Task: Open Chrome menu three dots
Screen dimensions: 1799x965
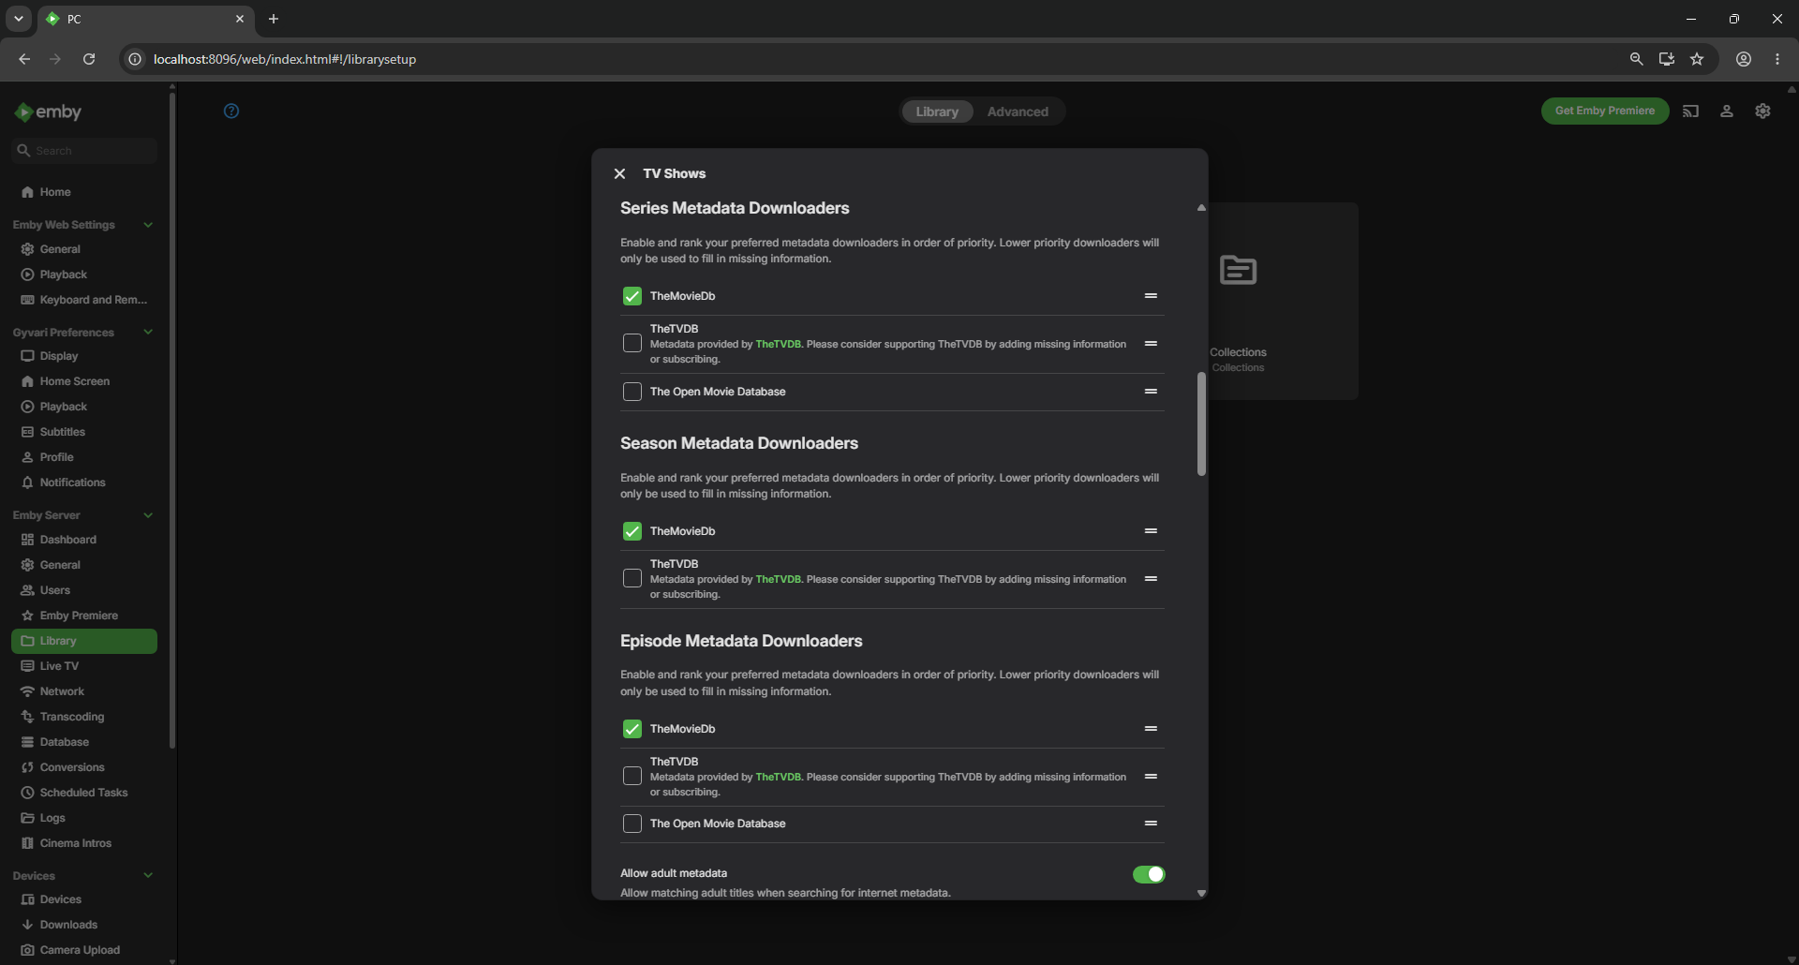Action: pos(1777,59)
